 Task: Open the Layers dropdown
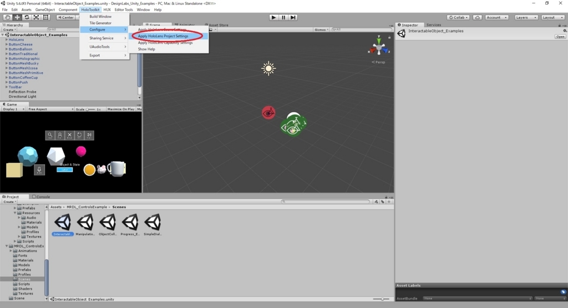pyautogui.click(x=526, y=17)
